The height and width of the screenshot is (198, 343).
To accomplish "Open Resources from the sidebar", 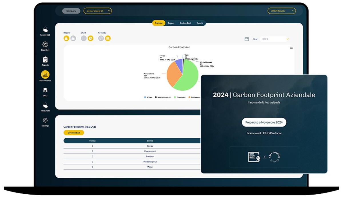I will coord(45,105).
